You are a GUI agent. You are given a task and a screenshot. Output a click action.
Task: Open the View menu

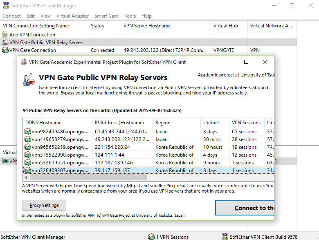tap(45, 16)
